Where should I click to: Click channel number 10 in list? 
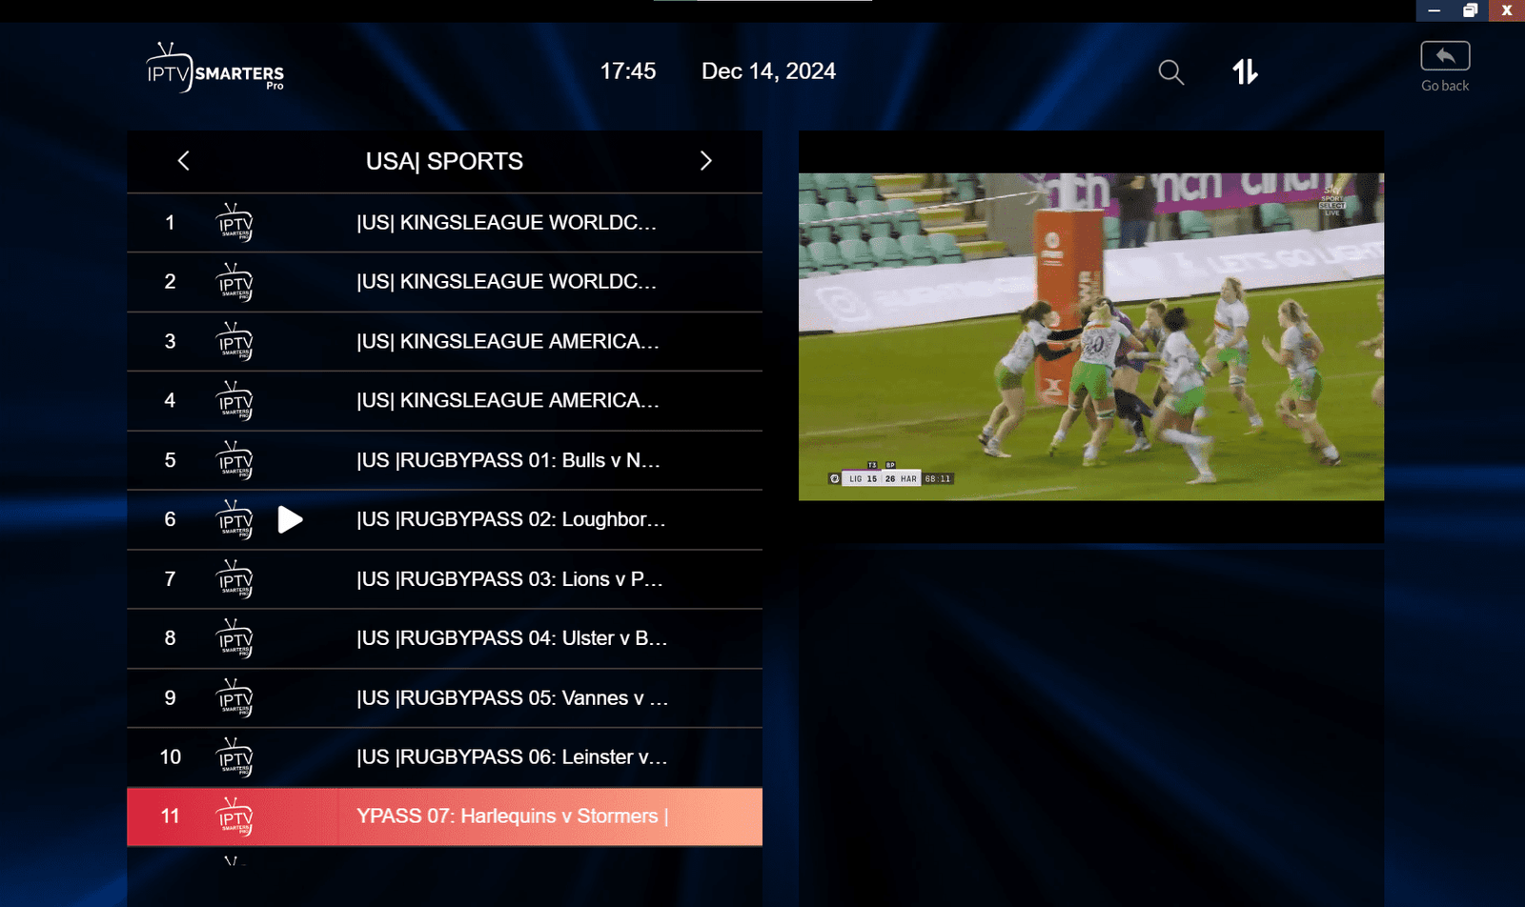click(170, 757)
